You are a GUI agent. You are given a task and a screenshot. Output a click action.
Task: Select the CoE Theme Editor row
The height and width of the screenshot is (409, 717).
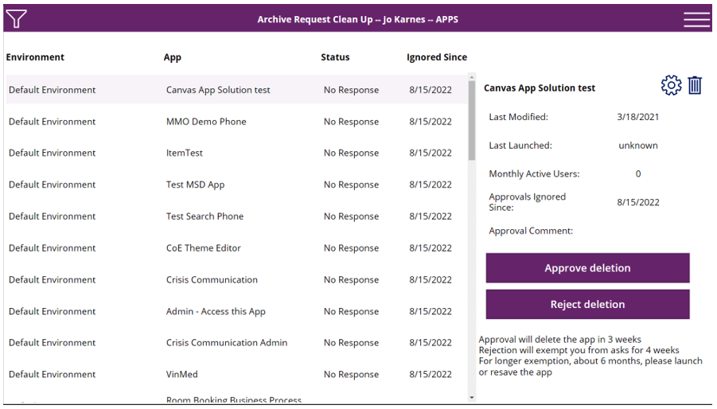coord(203,248)
